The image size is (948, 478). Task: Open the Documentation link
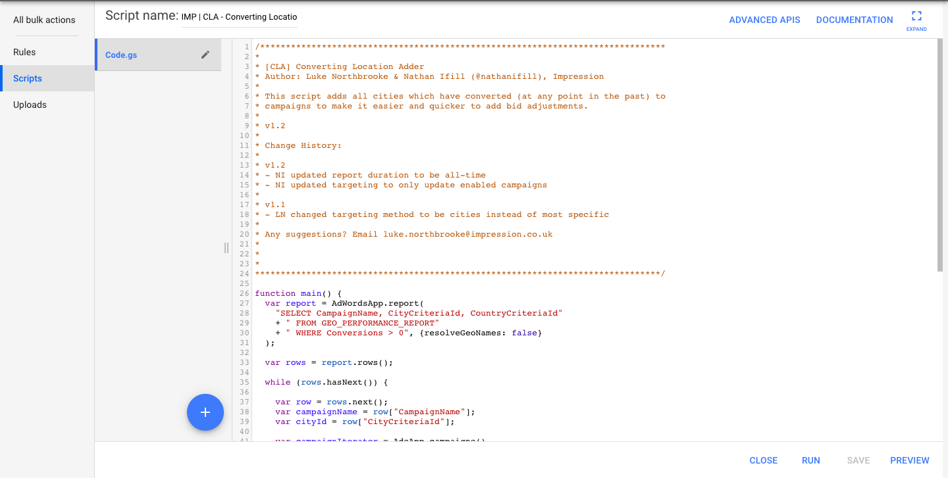click(855, 20)
